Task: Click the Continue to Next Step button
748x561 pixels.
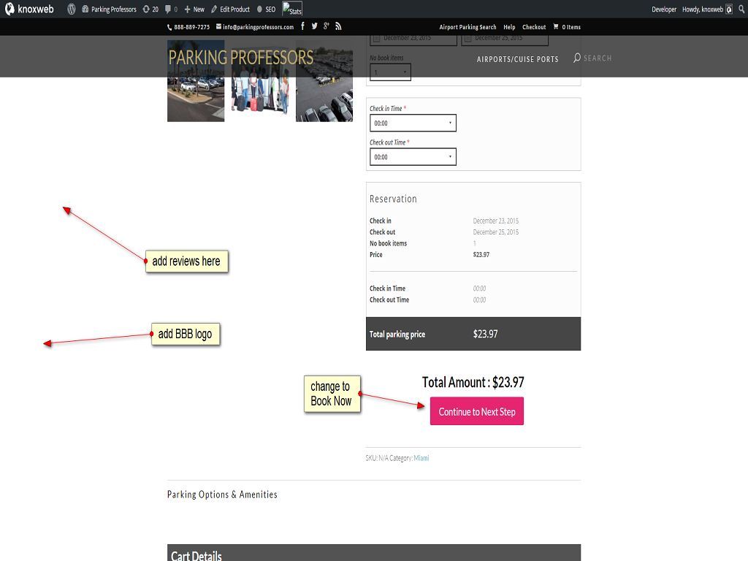Action: [476, 411]
